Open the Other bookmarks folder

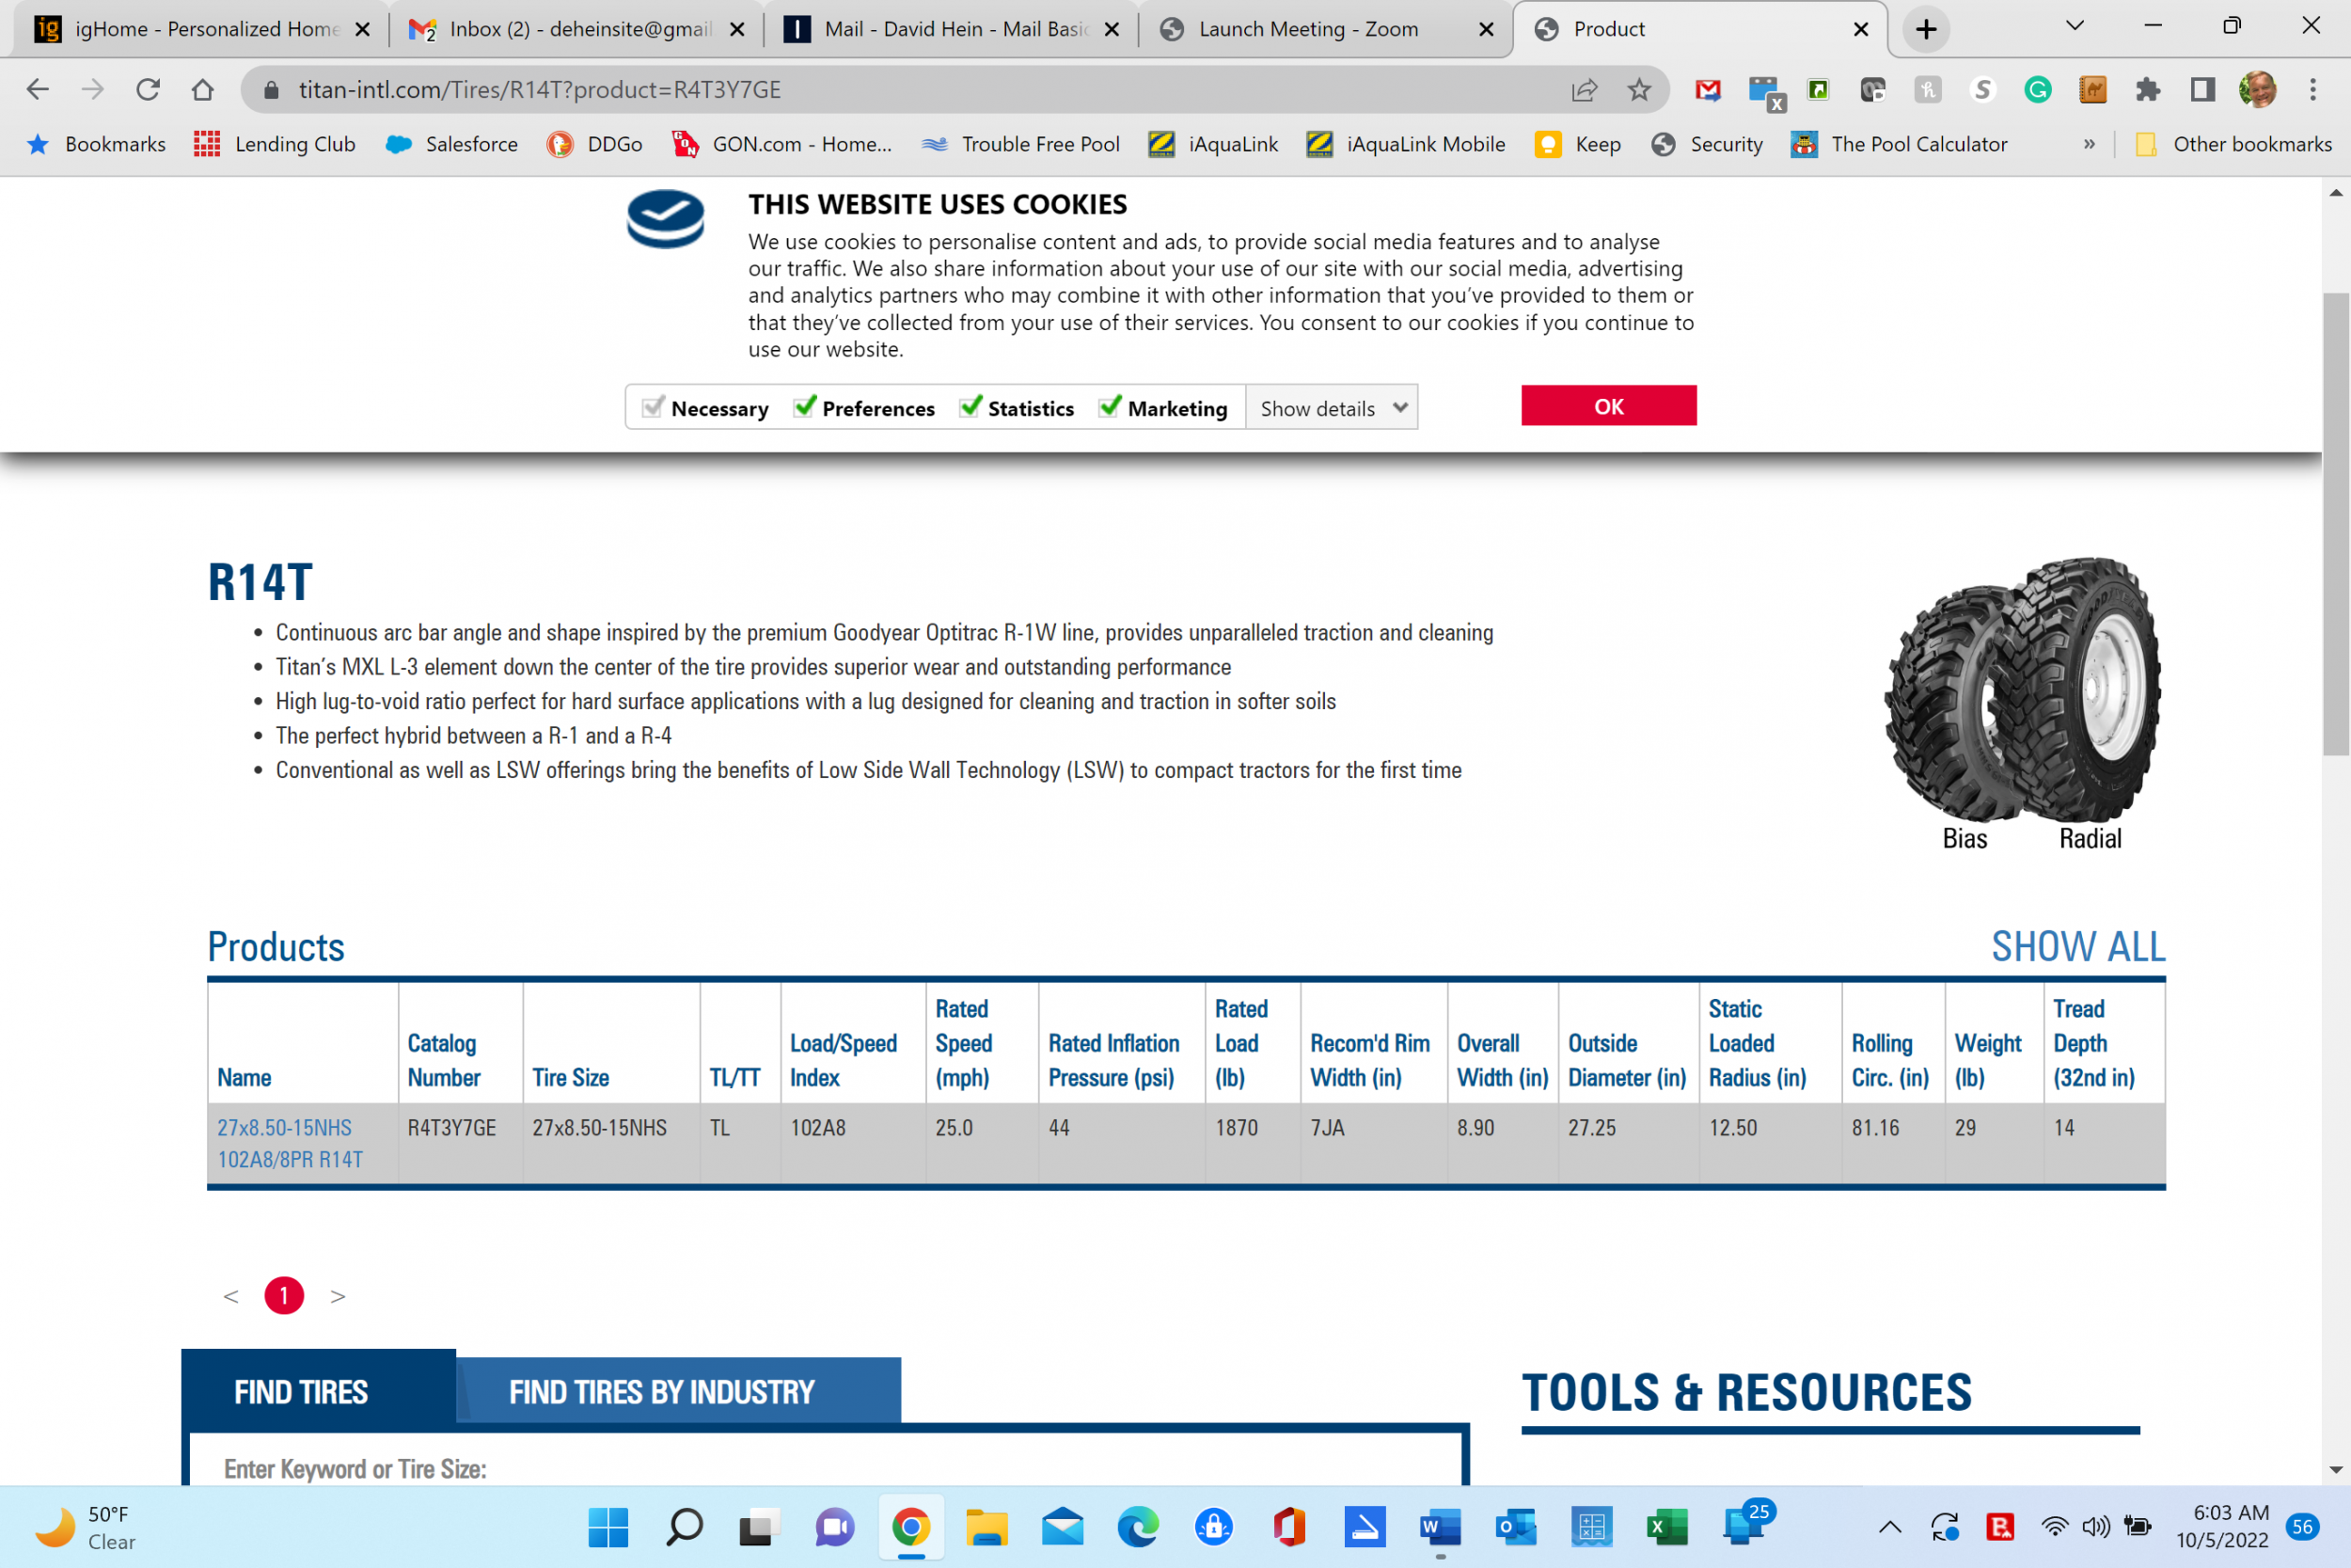pyautogui.click(x=2233, y=144)
